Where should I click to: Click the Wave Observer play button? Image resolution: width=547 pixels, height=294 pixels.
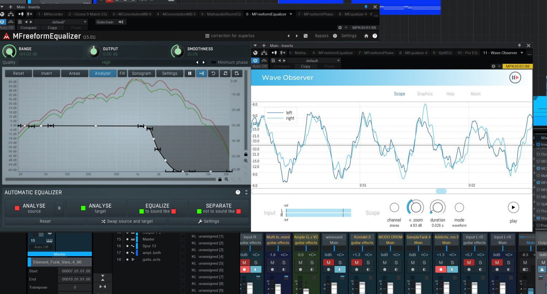(513, 207)
